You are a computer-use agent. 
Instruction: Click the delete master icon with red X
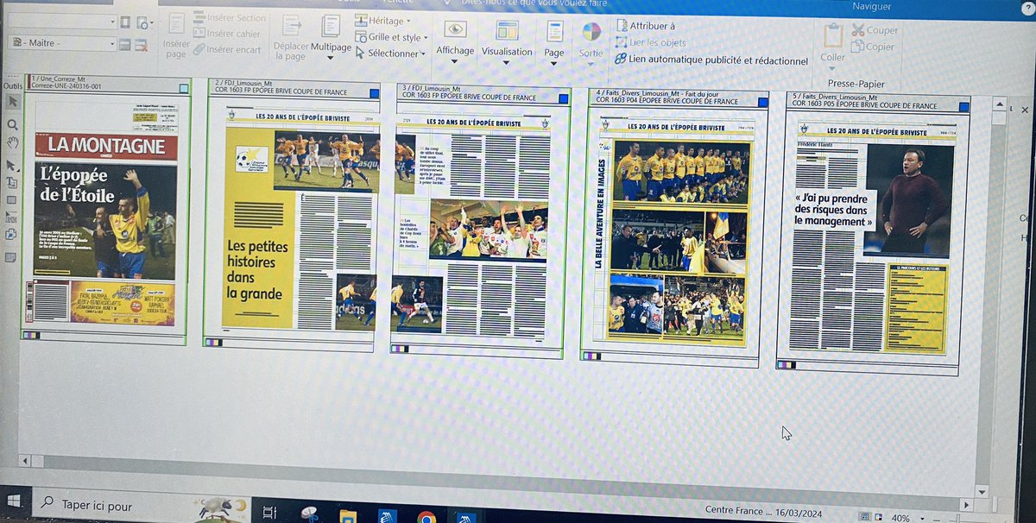tap(142, 44)
